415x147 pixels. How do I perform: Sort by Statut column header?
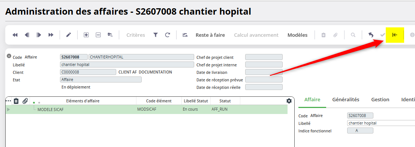coord(225,101)
